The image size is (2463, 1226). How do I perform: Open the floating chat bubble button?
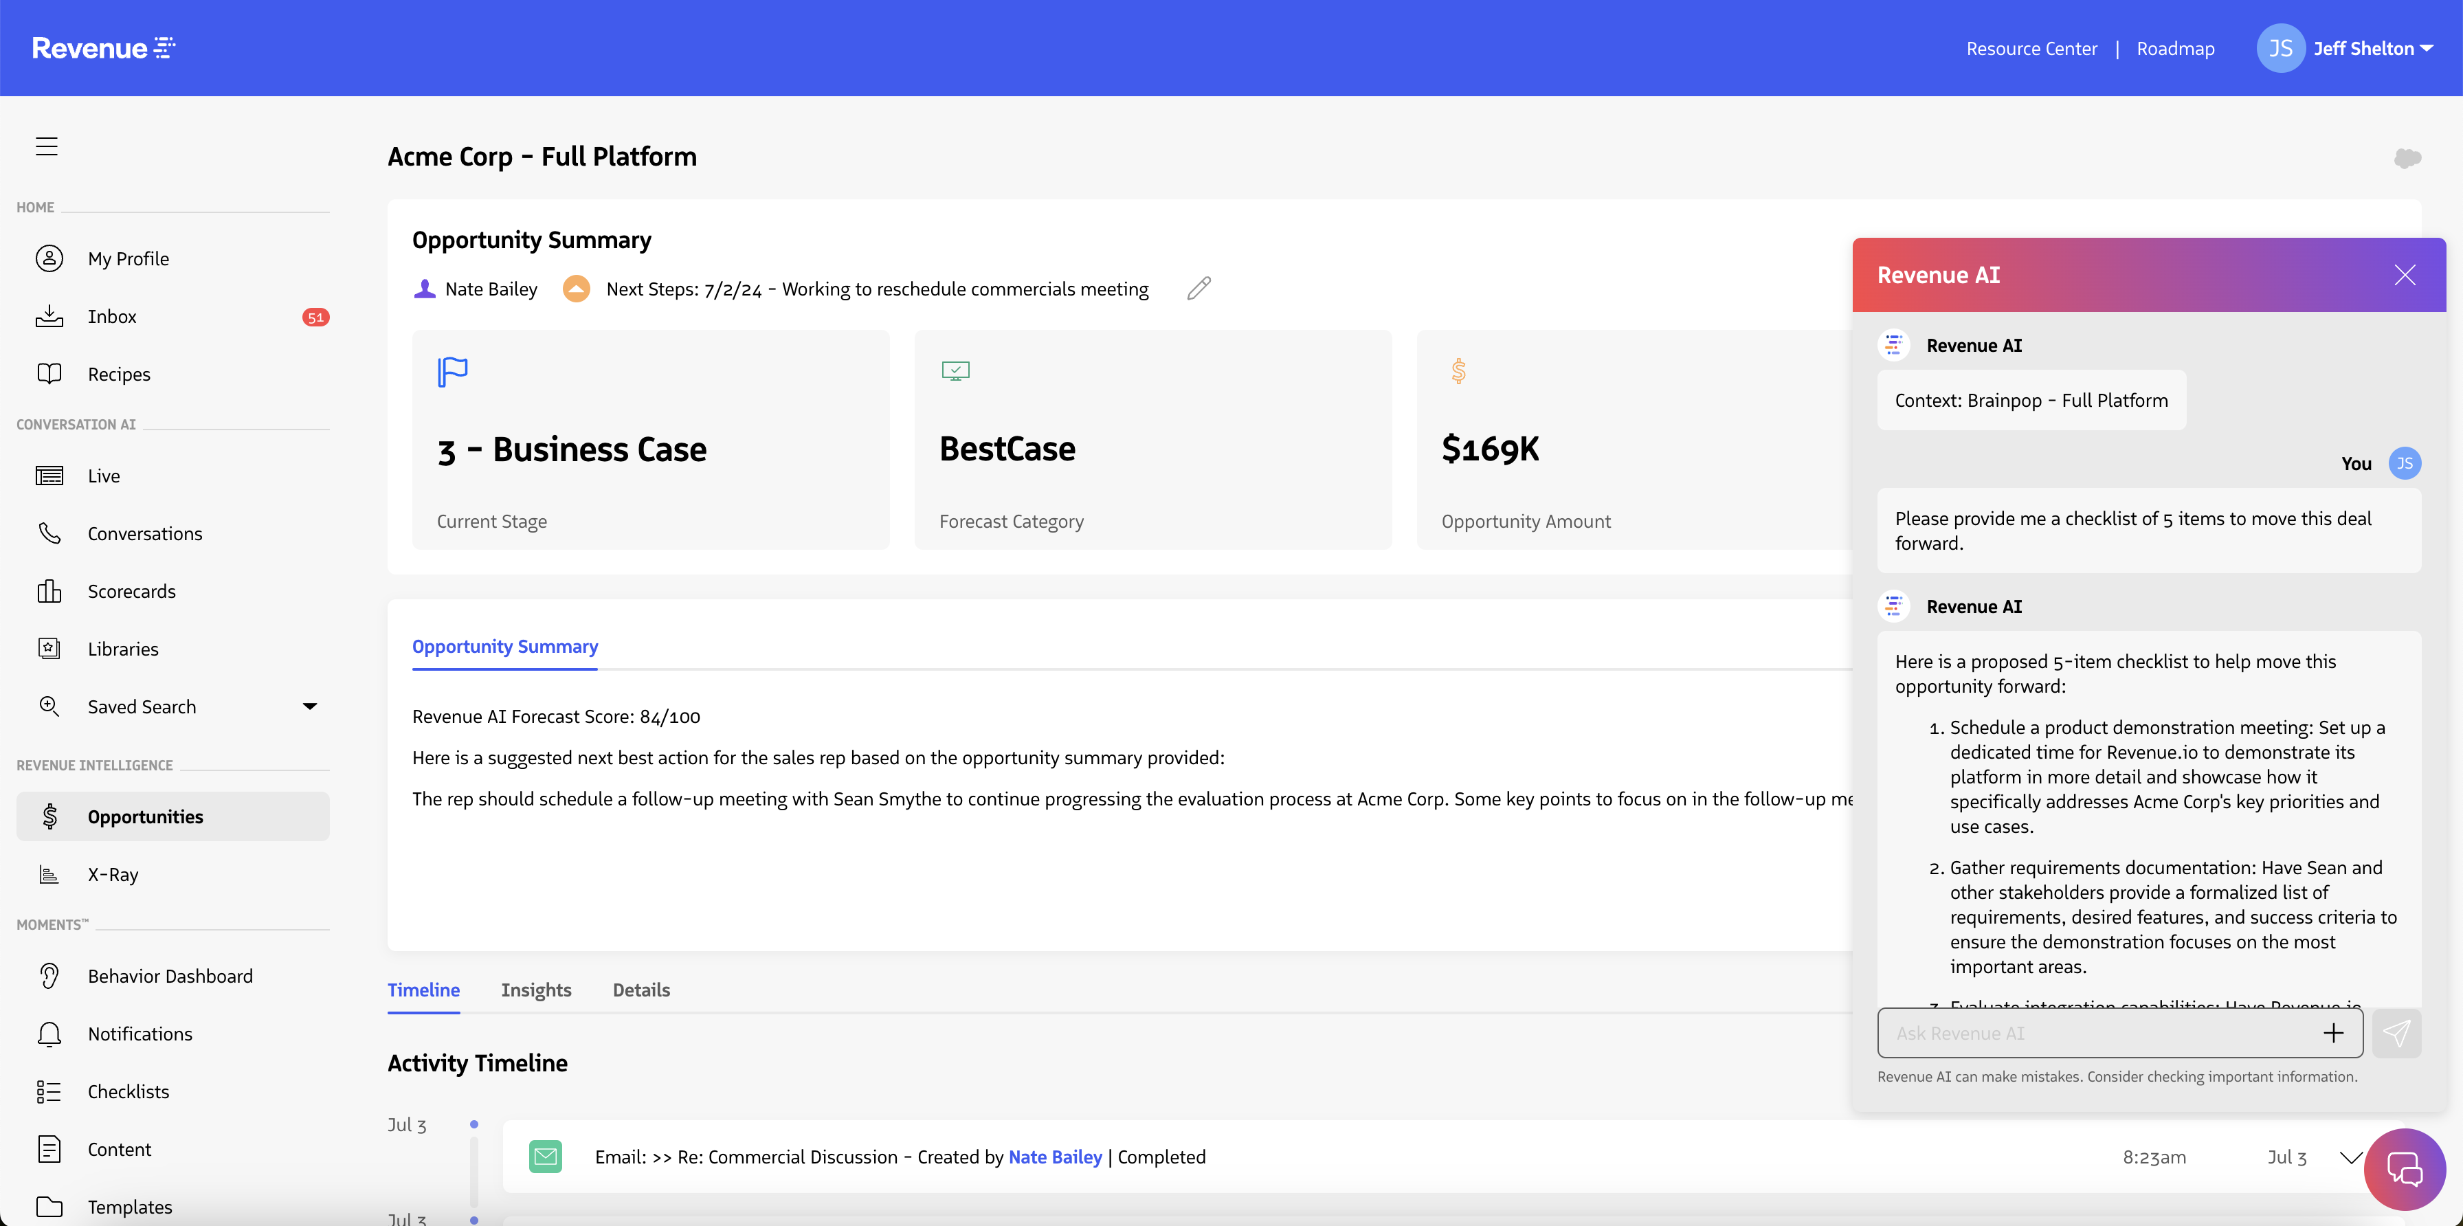[2404, 1169]
